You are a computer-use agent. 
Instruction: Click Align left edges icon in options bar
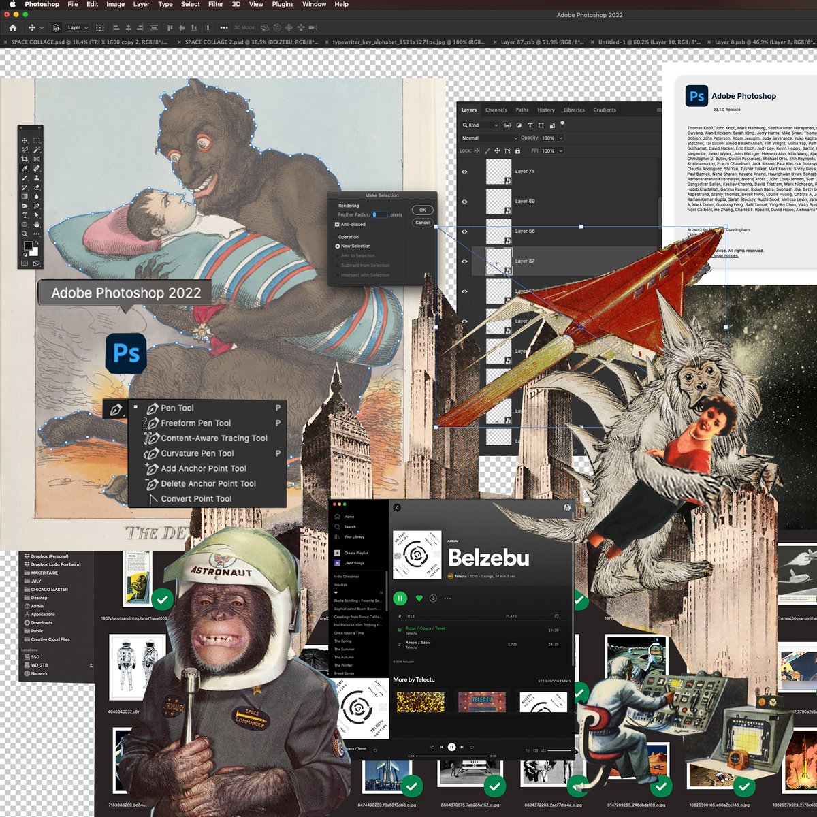[x=116, y=28]
